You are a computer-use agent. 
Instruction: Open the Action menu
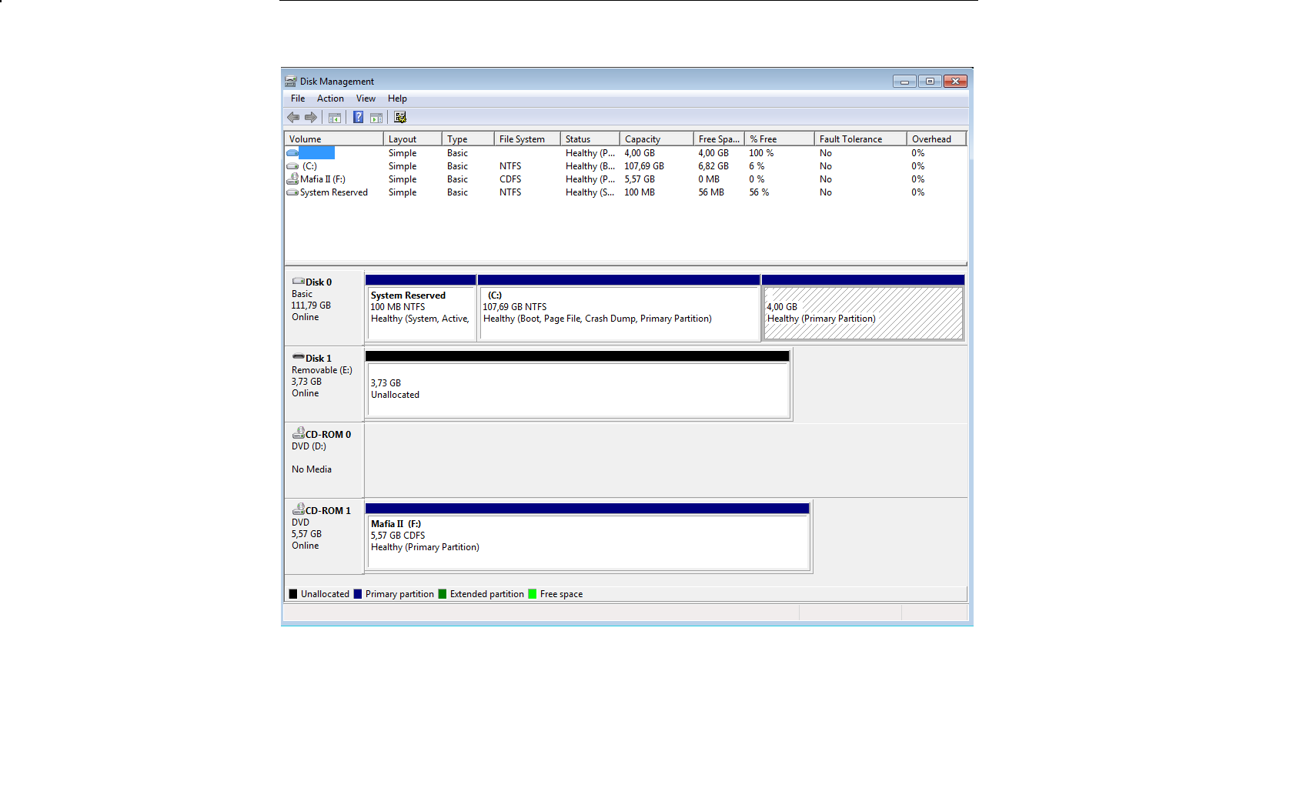coord(330,98)
